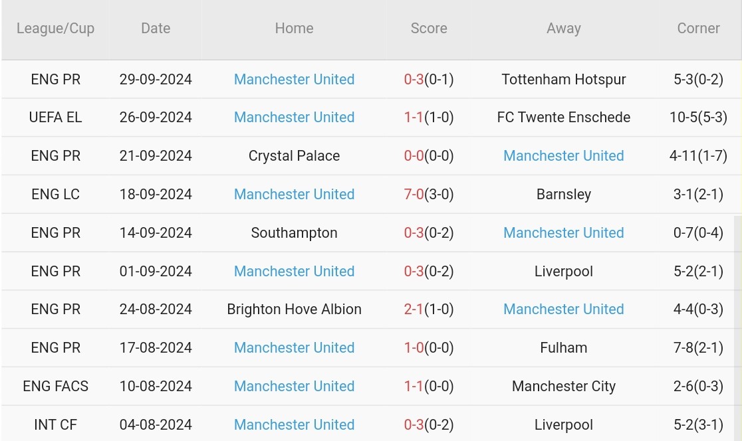Open Manchester United link in the Barnsley match row
Image resolution: width=742 pixels, height=441 pixels.
pos(294,194)
